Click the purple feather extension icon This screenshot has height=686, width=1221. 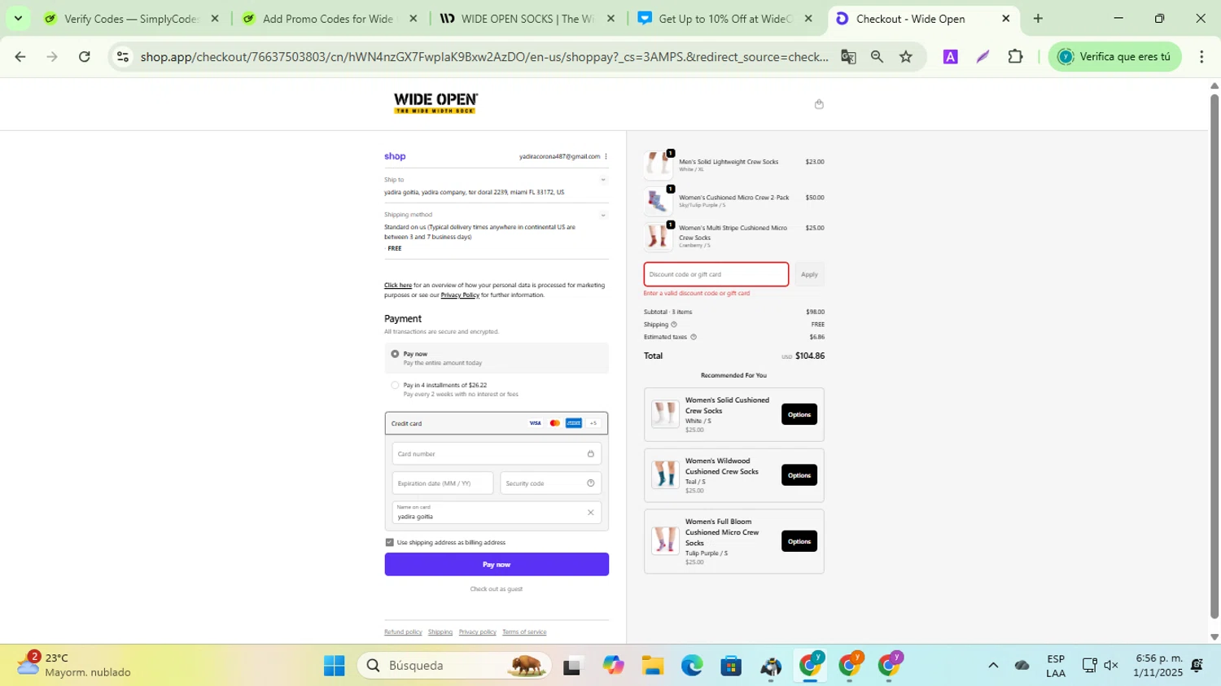pos(982,56)
